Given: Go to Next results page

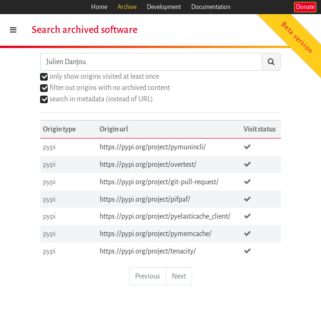Looking at the screenshot, I should coord(179,276).
